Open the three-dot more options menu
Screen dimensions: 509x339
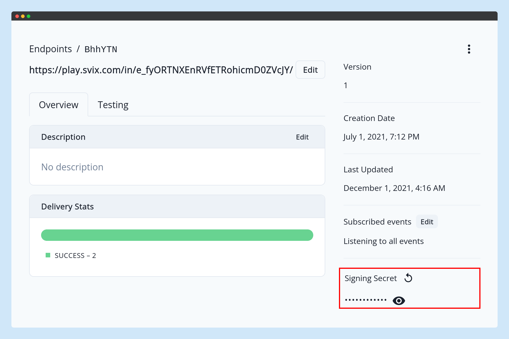[469, 49]
